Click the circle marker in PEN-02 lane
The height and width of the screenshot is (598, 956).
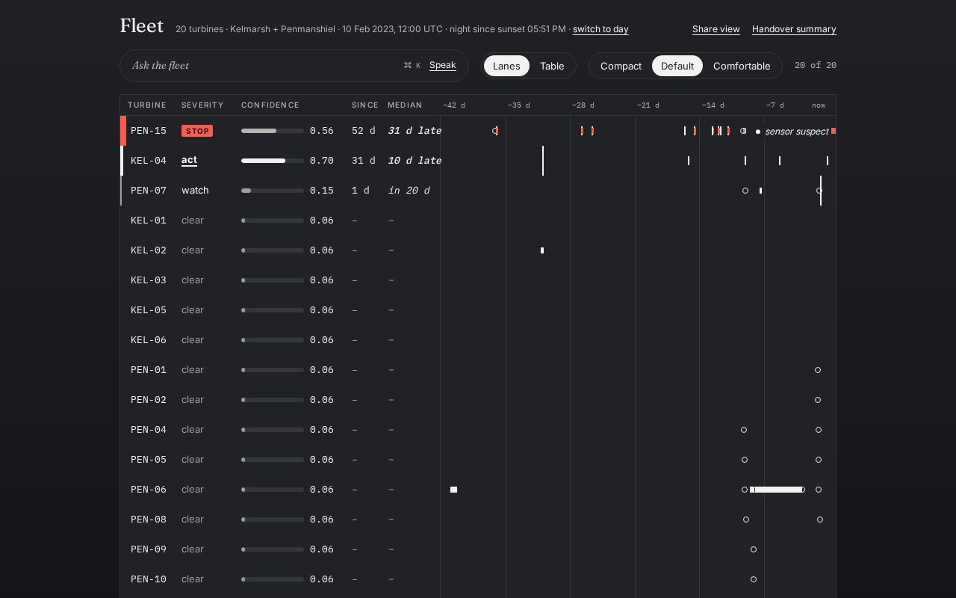pyautogui.click(x=818, y=400)
